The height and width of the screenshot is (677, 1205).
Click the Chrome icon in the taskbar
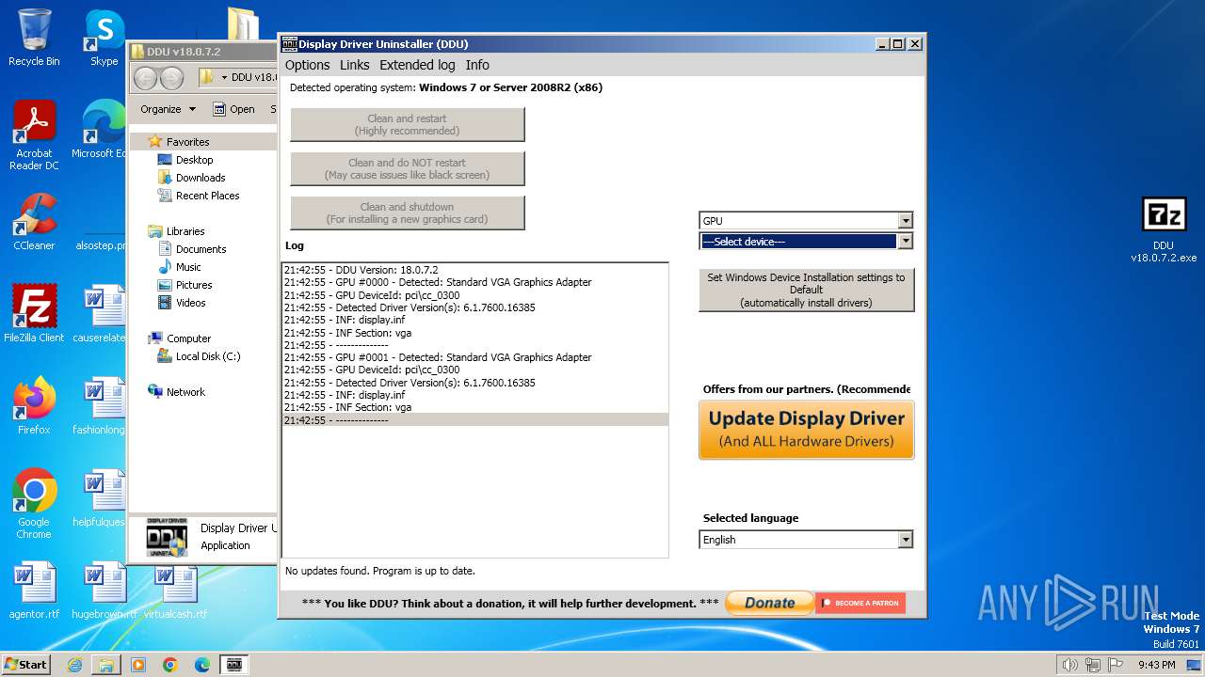(x=170, y=665)
